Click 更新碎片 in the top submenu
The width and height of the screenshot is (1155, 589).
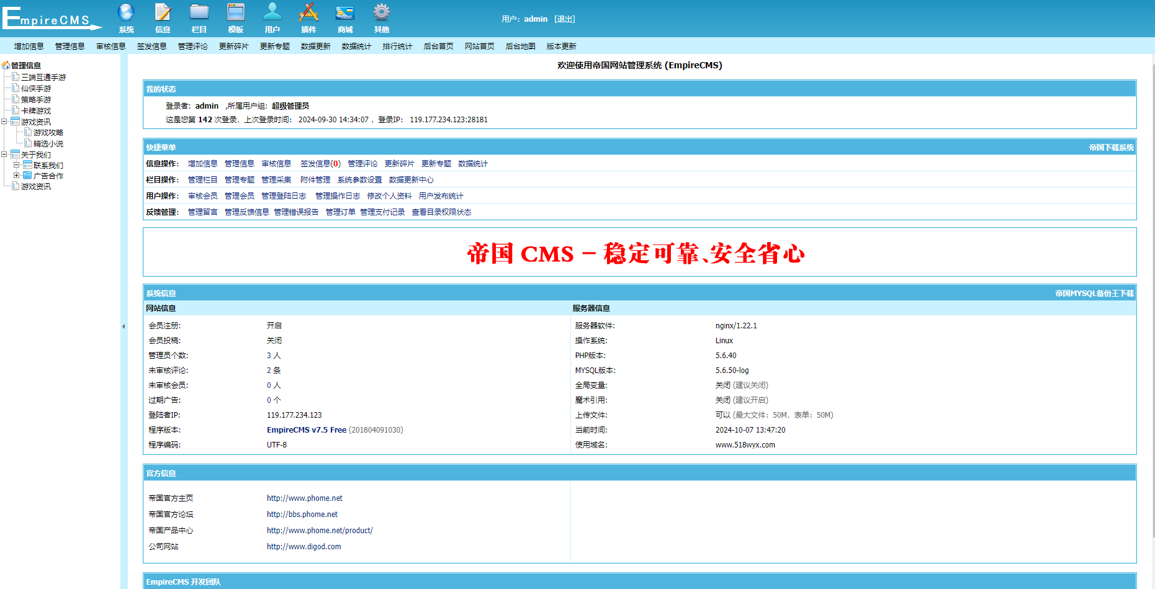pyautogui.click(x=234, y=47)
